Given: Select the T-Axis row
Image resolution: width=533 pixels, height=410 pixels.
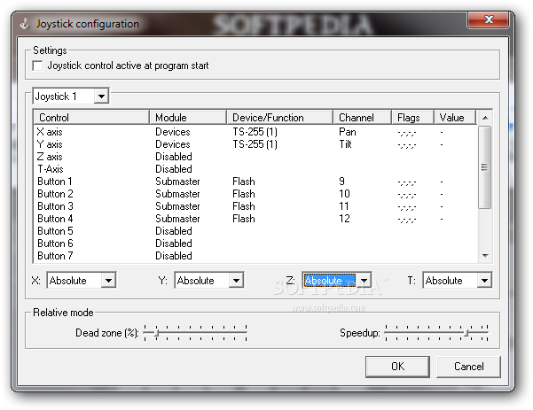Looking at the screenshot, I should pos(255,169).
